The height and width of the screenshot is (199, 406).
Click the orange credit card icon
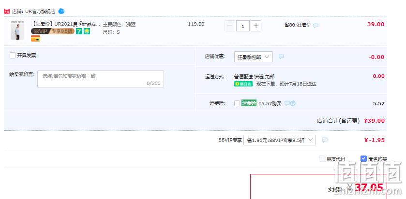(35, 38)
